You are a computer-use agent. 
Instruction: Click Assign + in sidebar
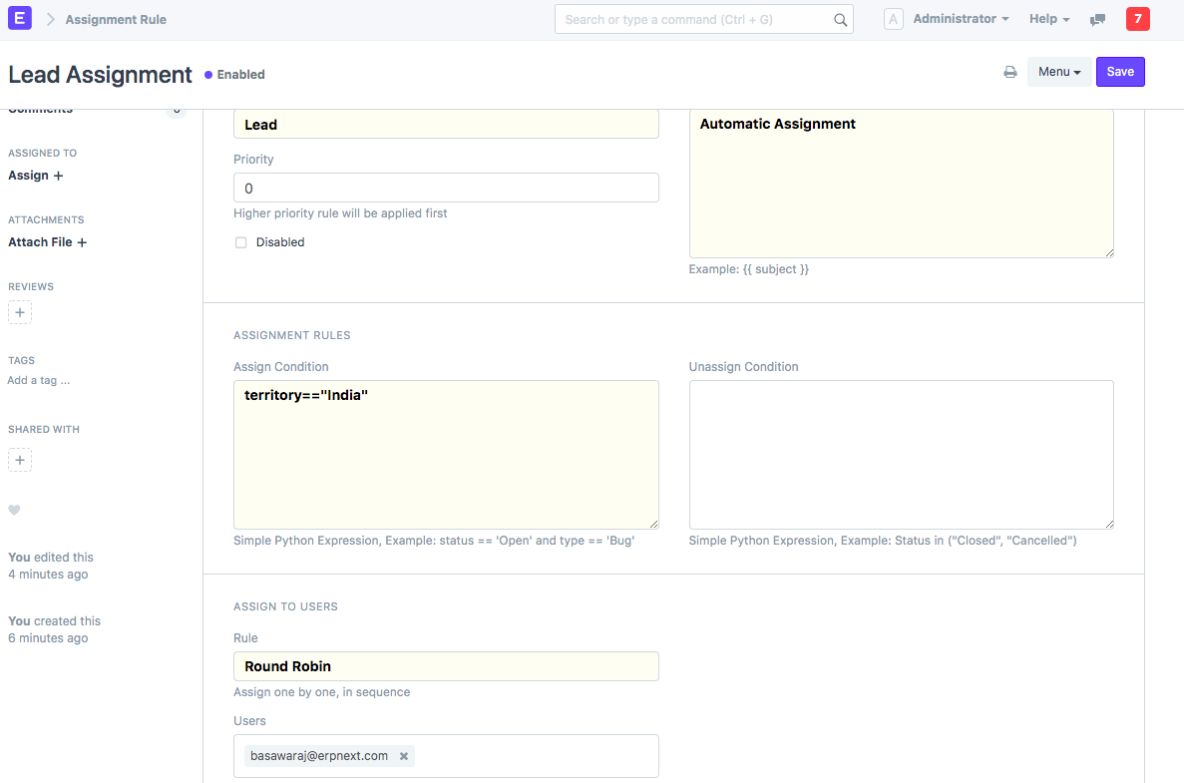[x=36, y=176]
